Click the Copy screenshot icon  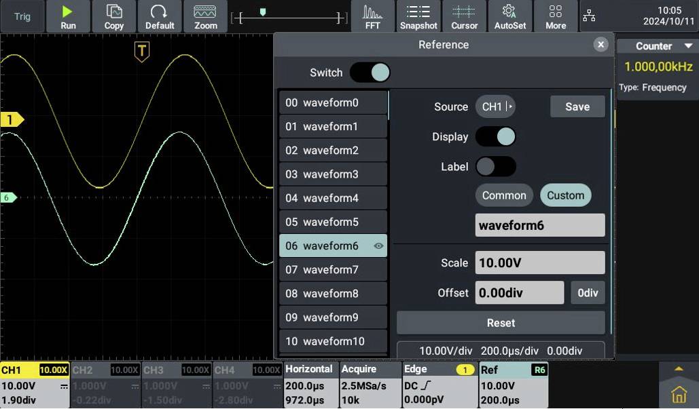(x=113, y=16)
